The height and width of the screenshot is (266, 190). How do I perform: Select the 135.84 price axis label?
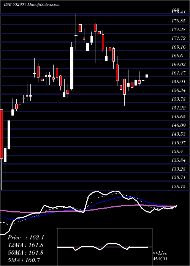pos(178,160)
